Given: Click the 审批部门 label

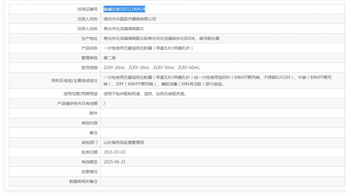Looking at the screenshot, I should pos(89,143).
